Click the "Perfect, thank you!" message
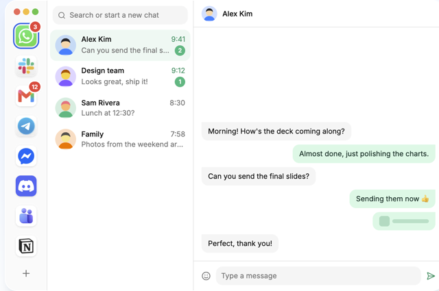The height and width of the screenshot is (291, 439). [240, 244]
